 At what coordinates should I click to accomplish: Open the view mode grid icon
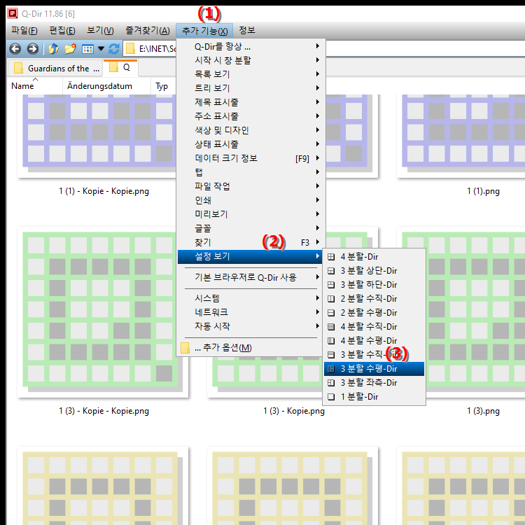pos(87,49)
